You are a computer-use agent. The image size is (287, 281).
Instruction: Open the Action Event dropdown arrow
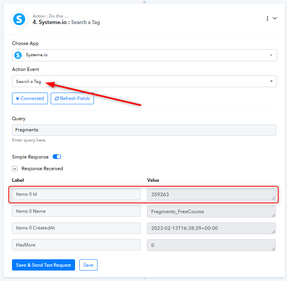tap(272, 81)
